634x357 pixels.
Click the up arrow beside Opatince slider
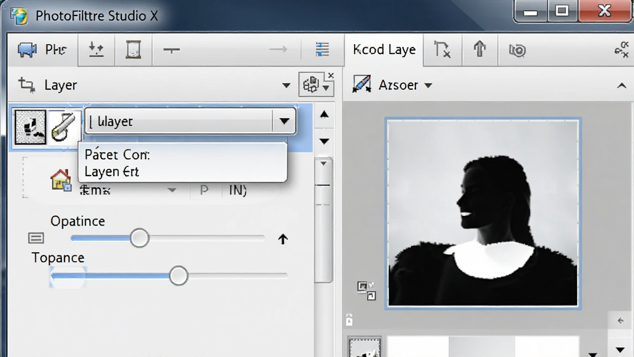[x=283, y=239]
